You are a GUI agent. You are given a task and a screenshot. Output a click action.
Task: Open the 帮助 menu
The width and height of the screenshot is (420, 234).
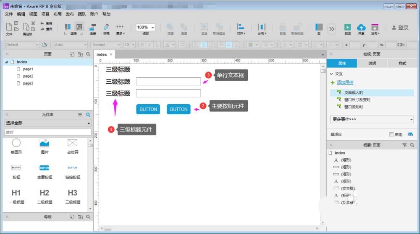pyautogui.click(x=106, y=14)
